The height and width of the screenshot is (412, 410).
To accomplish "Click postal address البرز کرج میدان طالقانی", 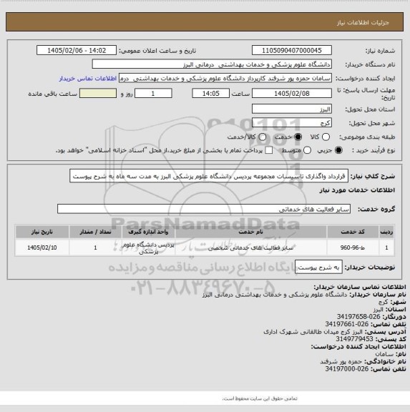I will pyautogui.click(x=313, y=332).
